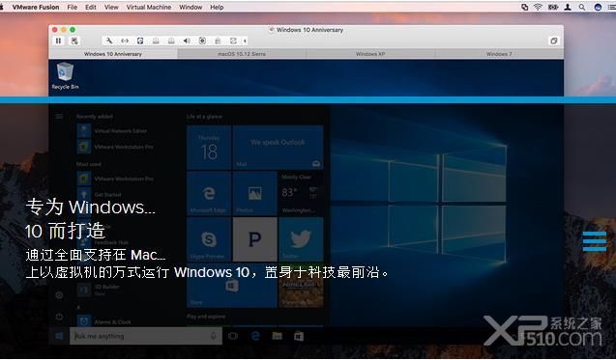Open Edge from the Windows taskbar
Image resolution: width=616 pixels, height=360 pixels.
[255, 336]
